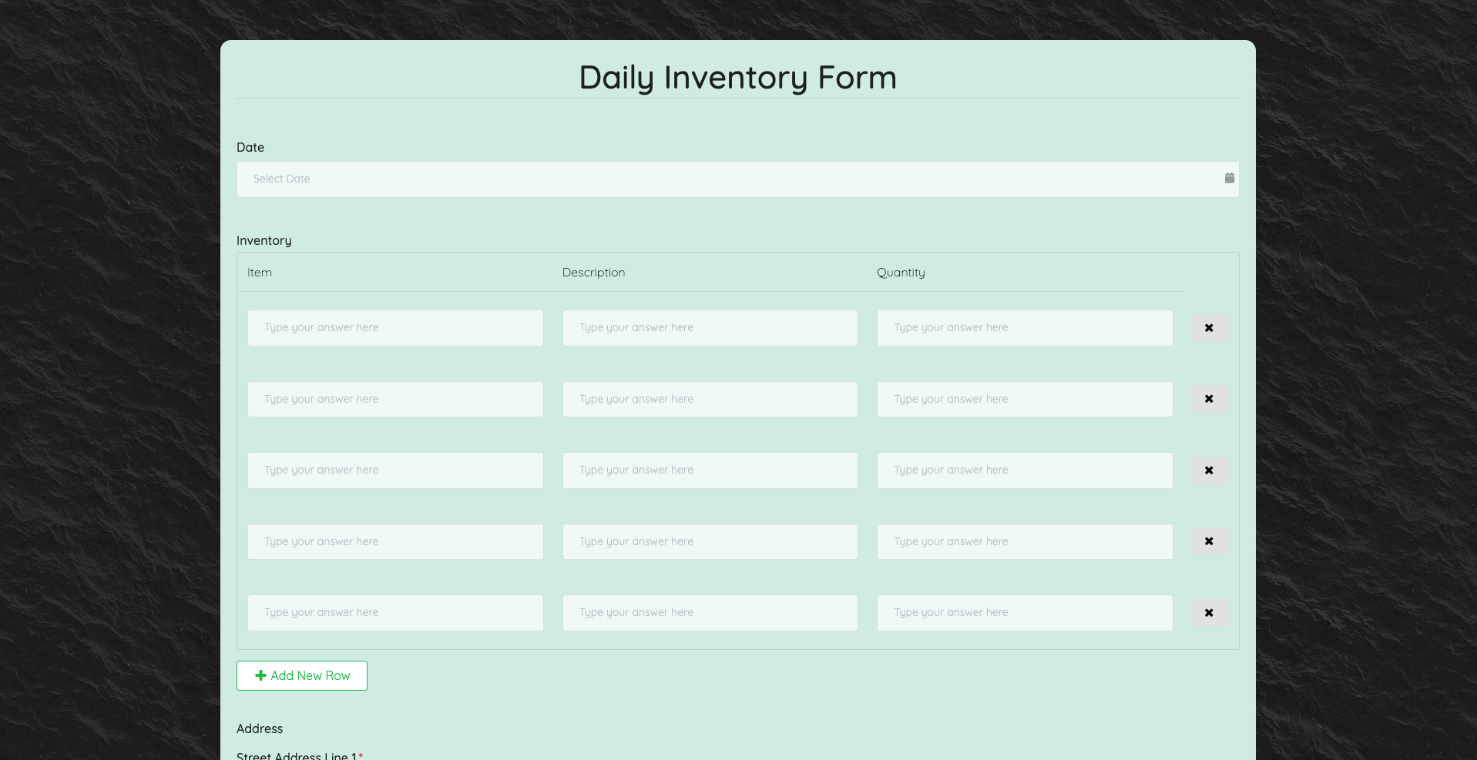This screenshot has height=760, width=1477.
Task: Click the Add New Row button
Action: click(x=301, y=675)
